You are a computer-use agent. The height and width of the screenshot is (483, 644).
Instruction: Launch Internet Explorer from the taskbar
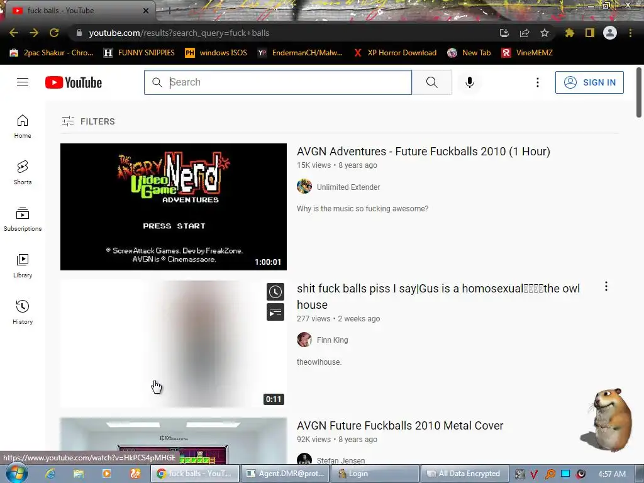pos(50,474)
